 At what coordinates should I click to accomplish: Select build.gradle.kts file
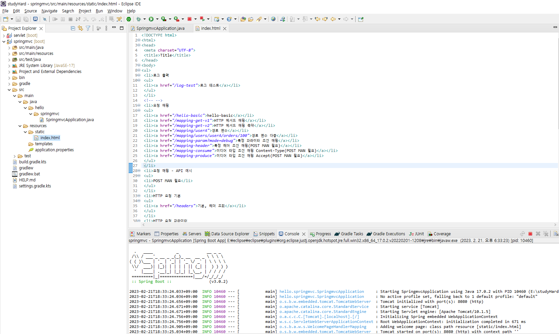tap(33, 162)
